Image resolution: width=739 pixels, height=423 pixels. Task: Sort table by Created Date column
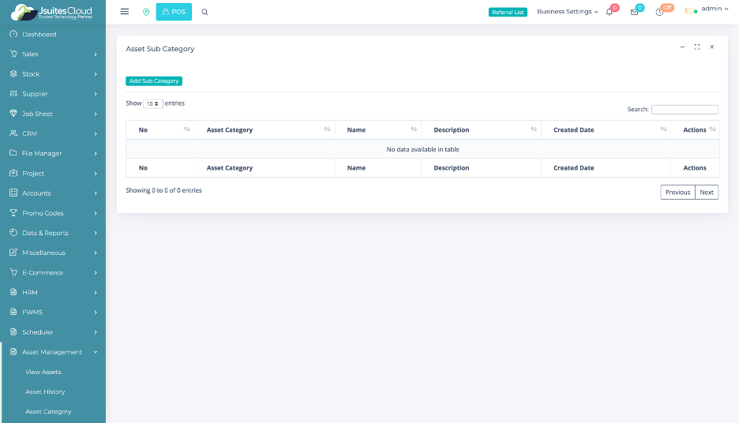click(x=663, y=129)
